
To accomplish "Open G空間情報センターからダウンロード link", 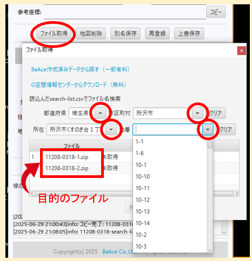I will [x=78, y=85].
